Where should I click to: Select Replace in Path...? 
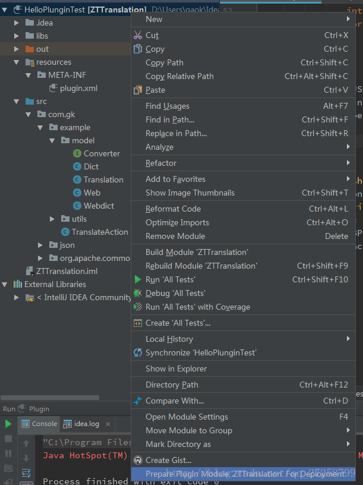point(244,133)
